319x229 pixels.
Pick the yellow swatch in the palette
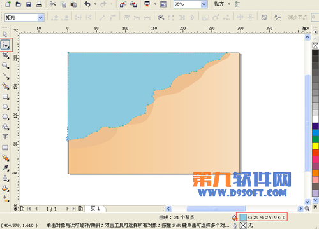315,146
